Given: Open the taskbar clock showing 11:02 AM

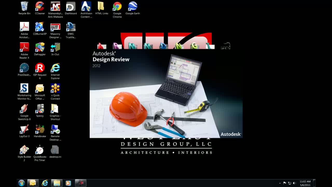Looking at the screenshot, I should click(x=305, y=183).
